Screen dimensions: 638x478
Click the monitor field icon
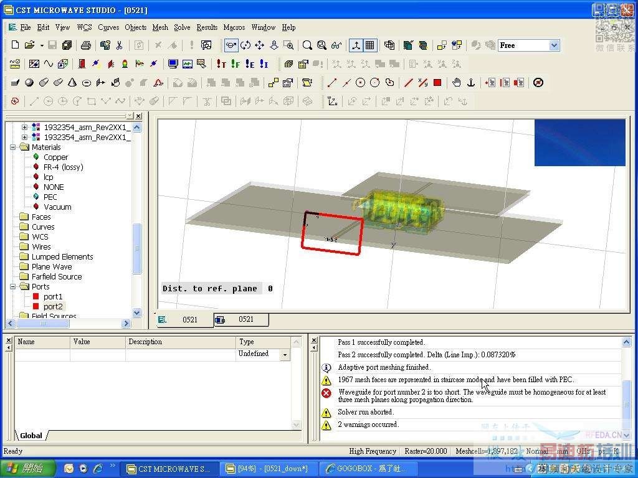click(173, 64)
